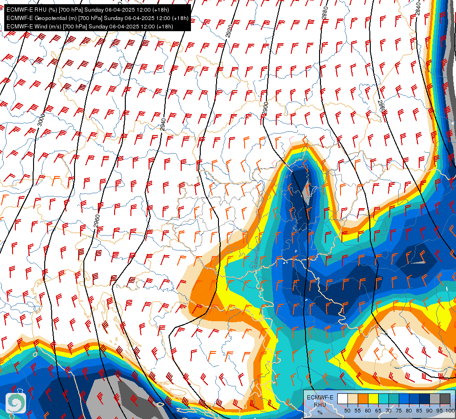Image resolution: width=456 pixels, height=419 pixels.
Task: Click the legend tick label 80
Action: click(x=409, y=411)
